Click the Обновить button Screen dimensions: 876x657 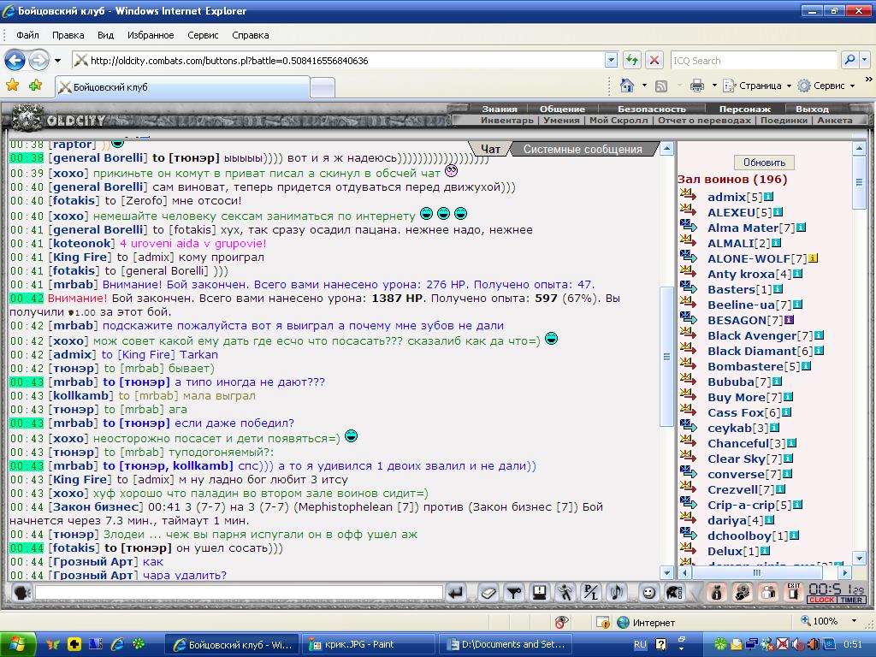click(x=764, y=162)
